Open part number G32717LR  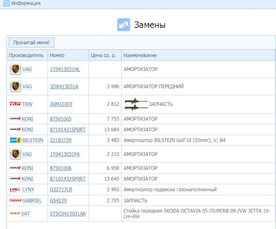(x=61, y=190)
